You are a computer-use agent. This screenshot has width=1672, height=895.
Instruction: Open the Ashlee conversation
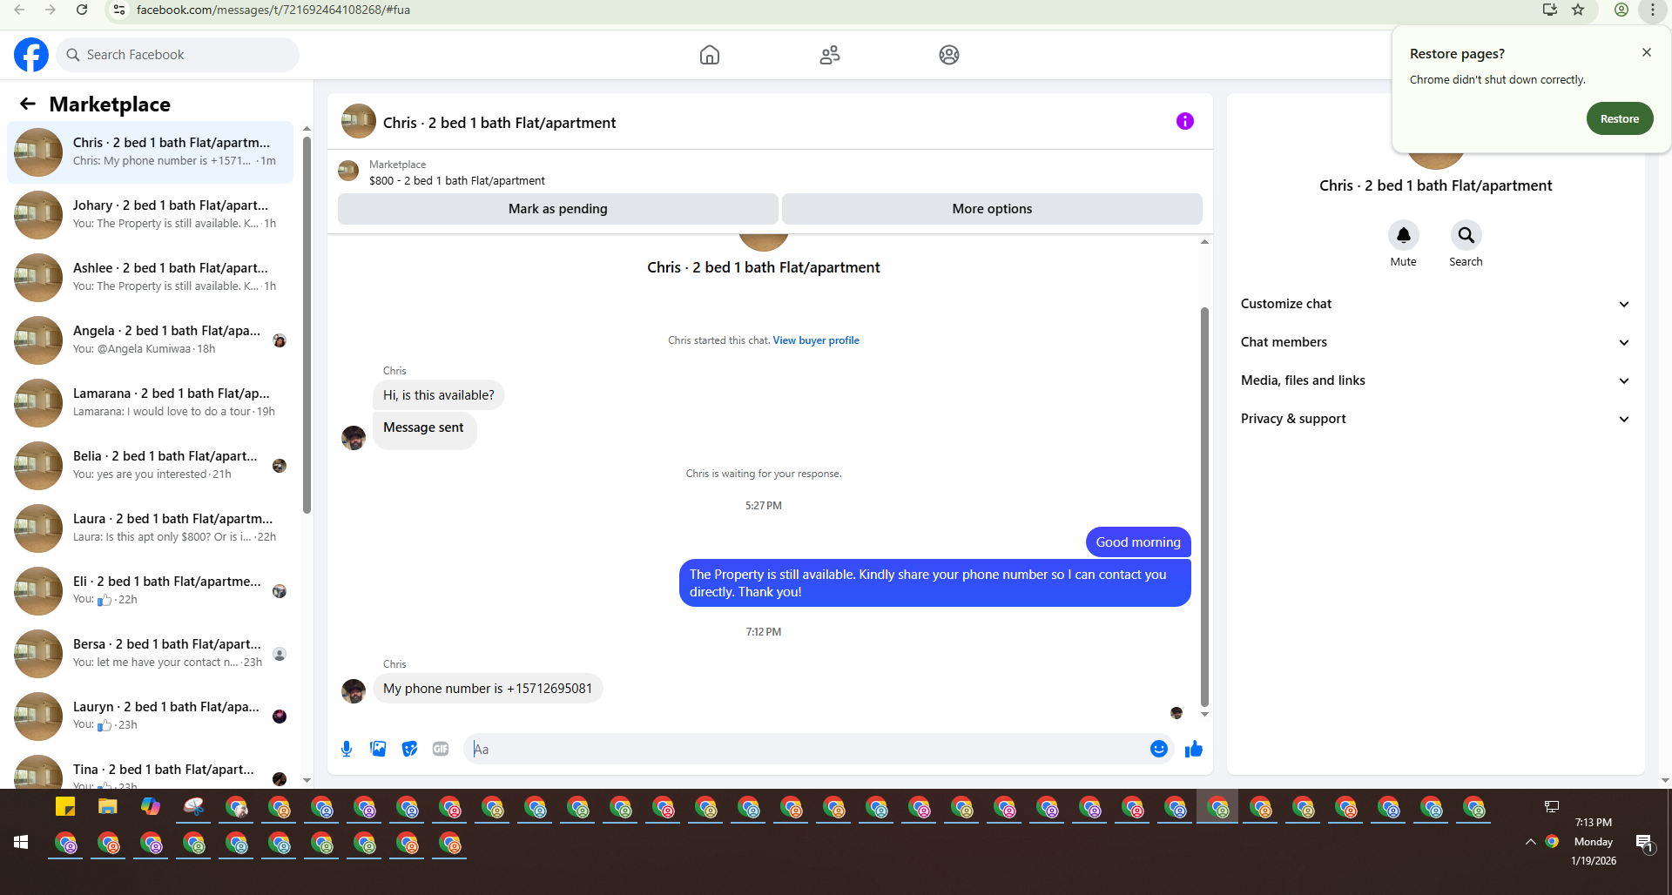(x=151, y=278)
